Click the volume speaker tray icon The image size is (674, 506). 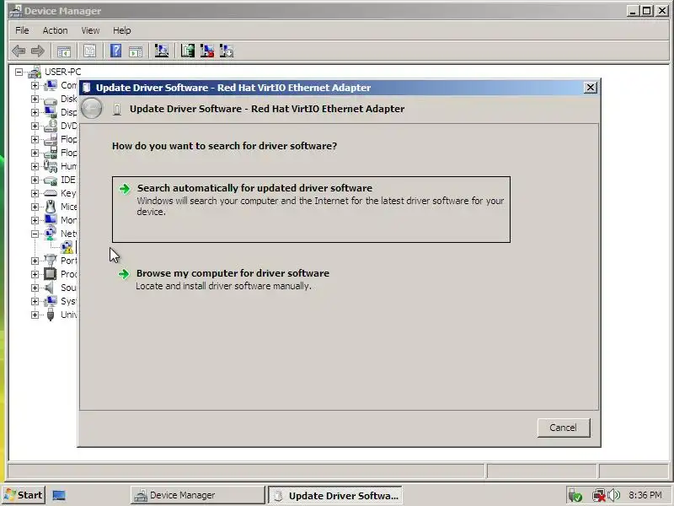pos(614,495)
